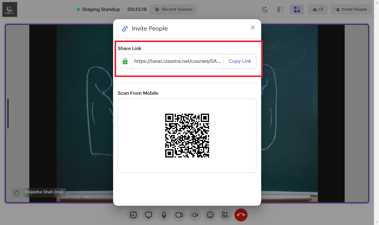
Task: Click the Staging Standup session title
Action: click(101, 9)
